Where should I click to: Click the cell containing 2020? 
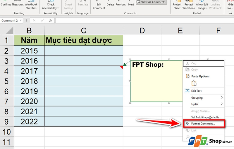(29, 101)
